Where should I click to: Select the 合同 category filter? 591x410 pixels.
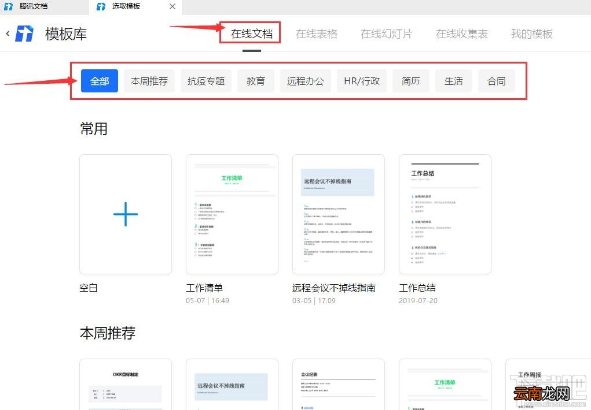[x=497, y=81]
